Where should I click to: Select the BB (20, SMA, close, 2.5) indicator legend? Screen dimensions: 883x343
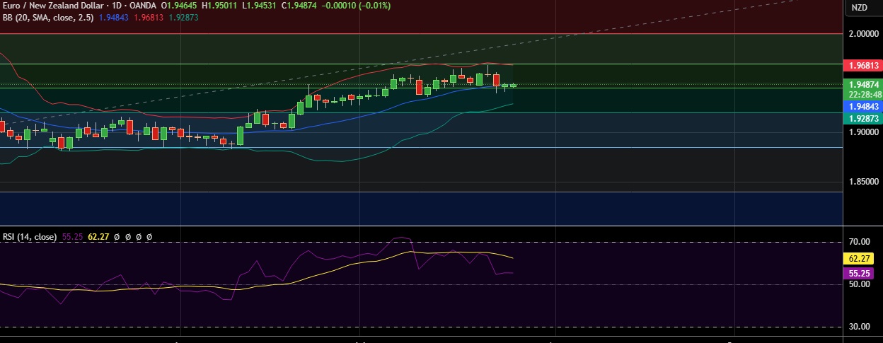[x=48, y=17]
